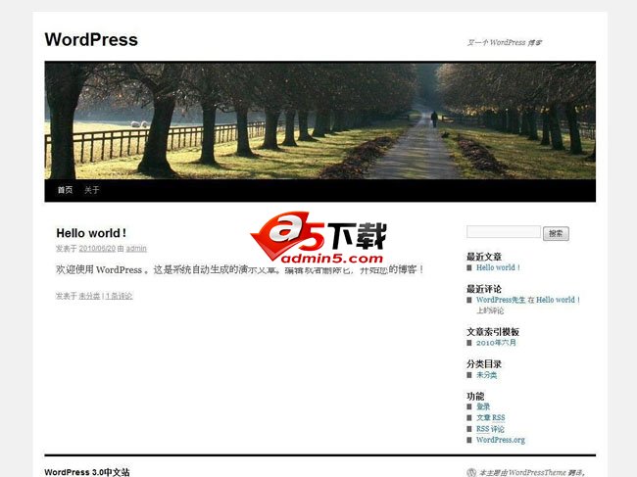
Task: Open Hello world! link in 最近评论
Action: coord(558,300)
